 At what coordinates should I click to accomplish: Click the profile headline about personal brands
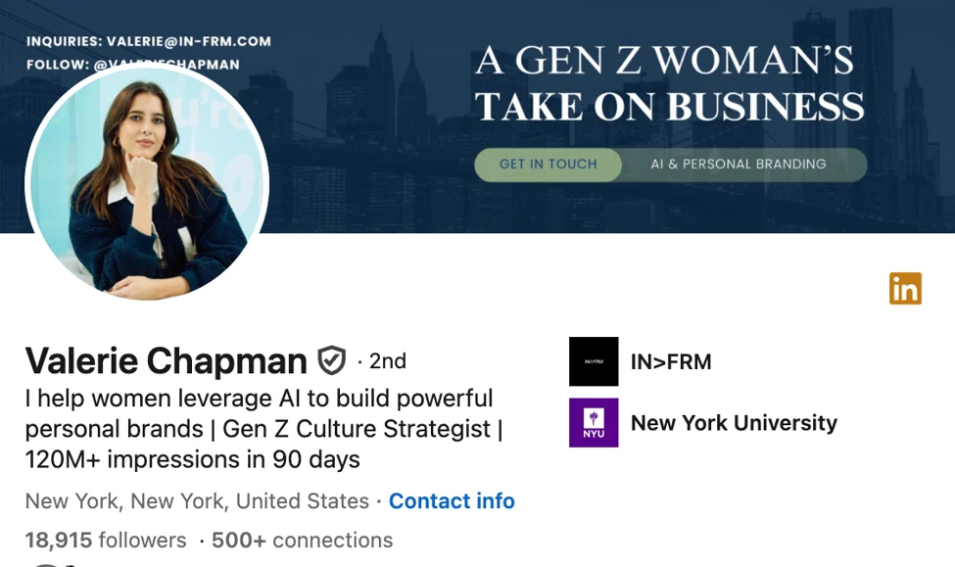(263, 429)
